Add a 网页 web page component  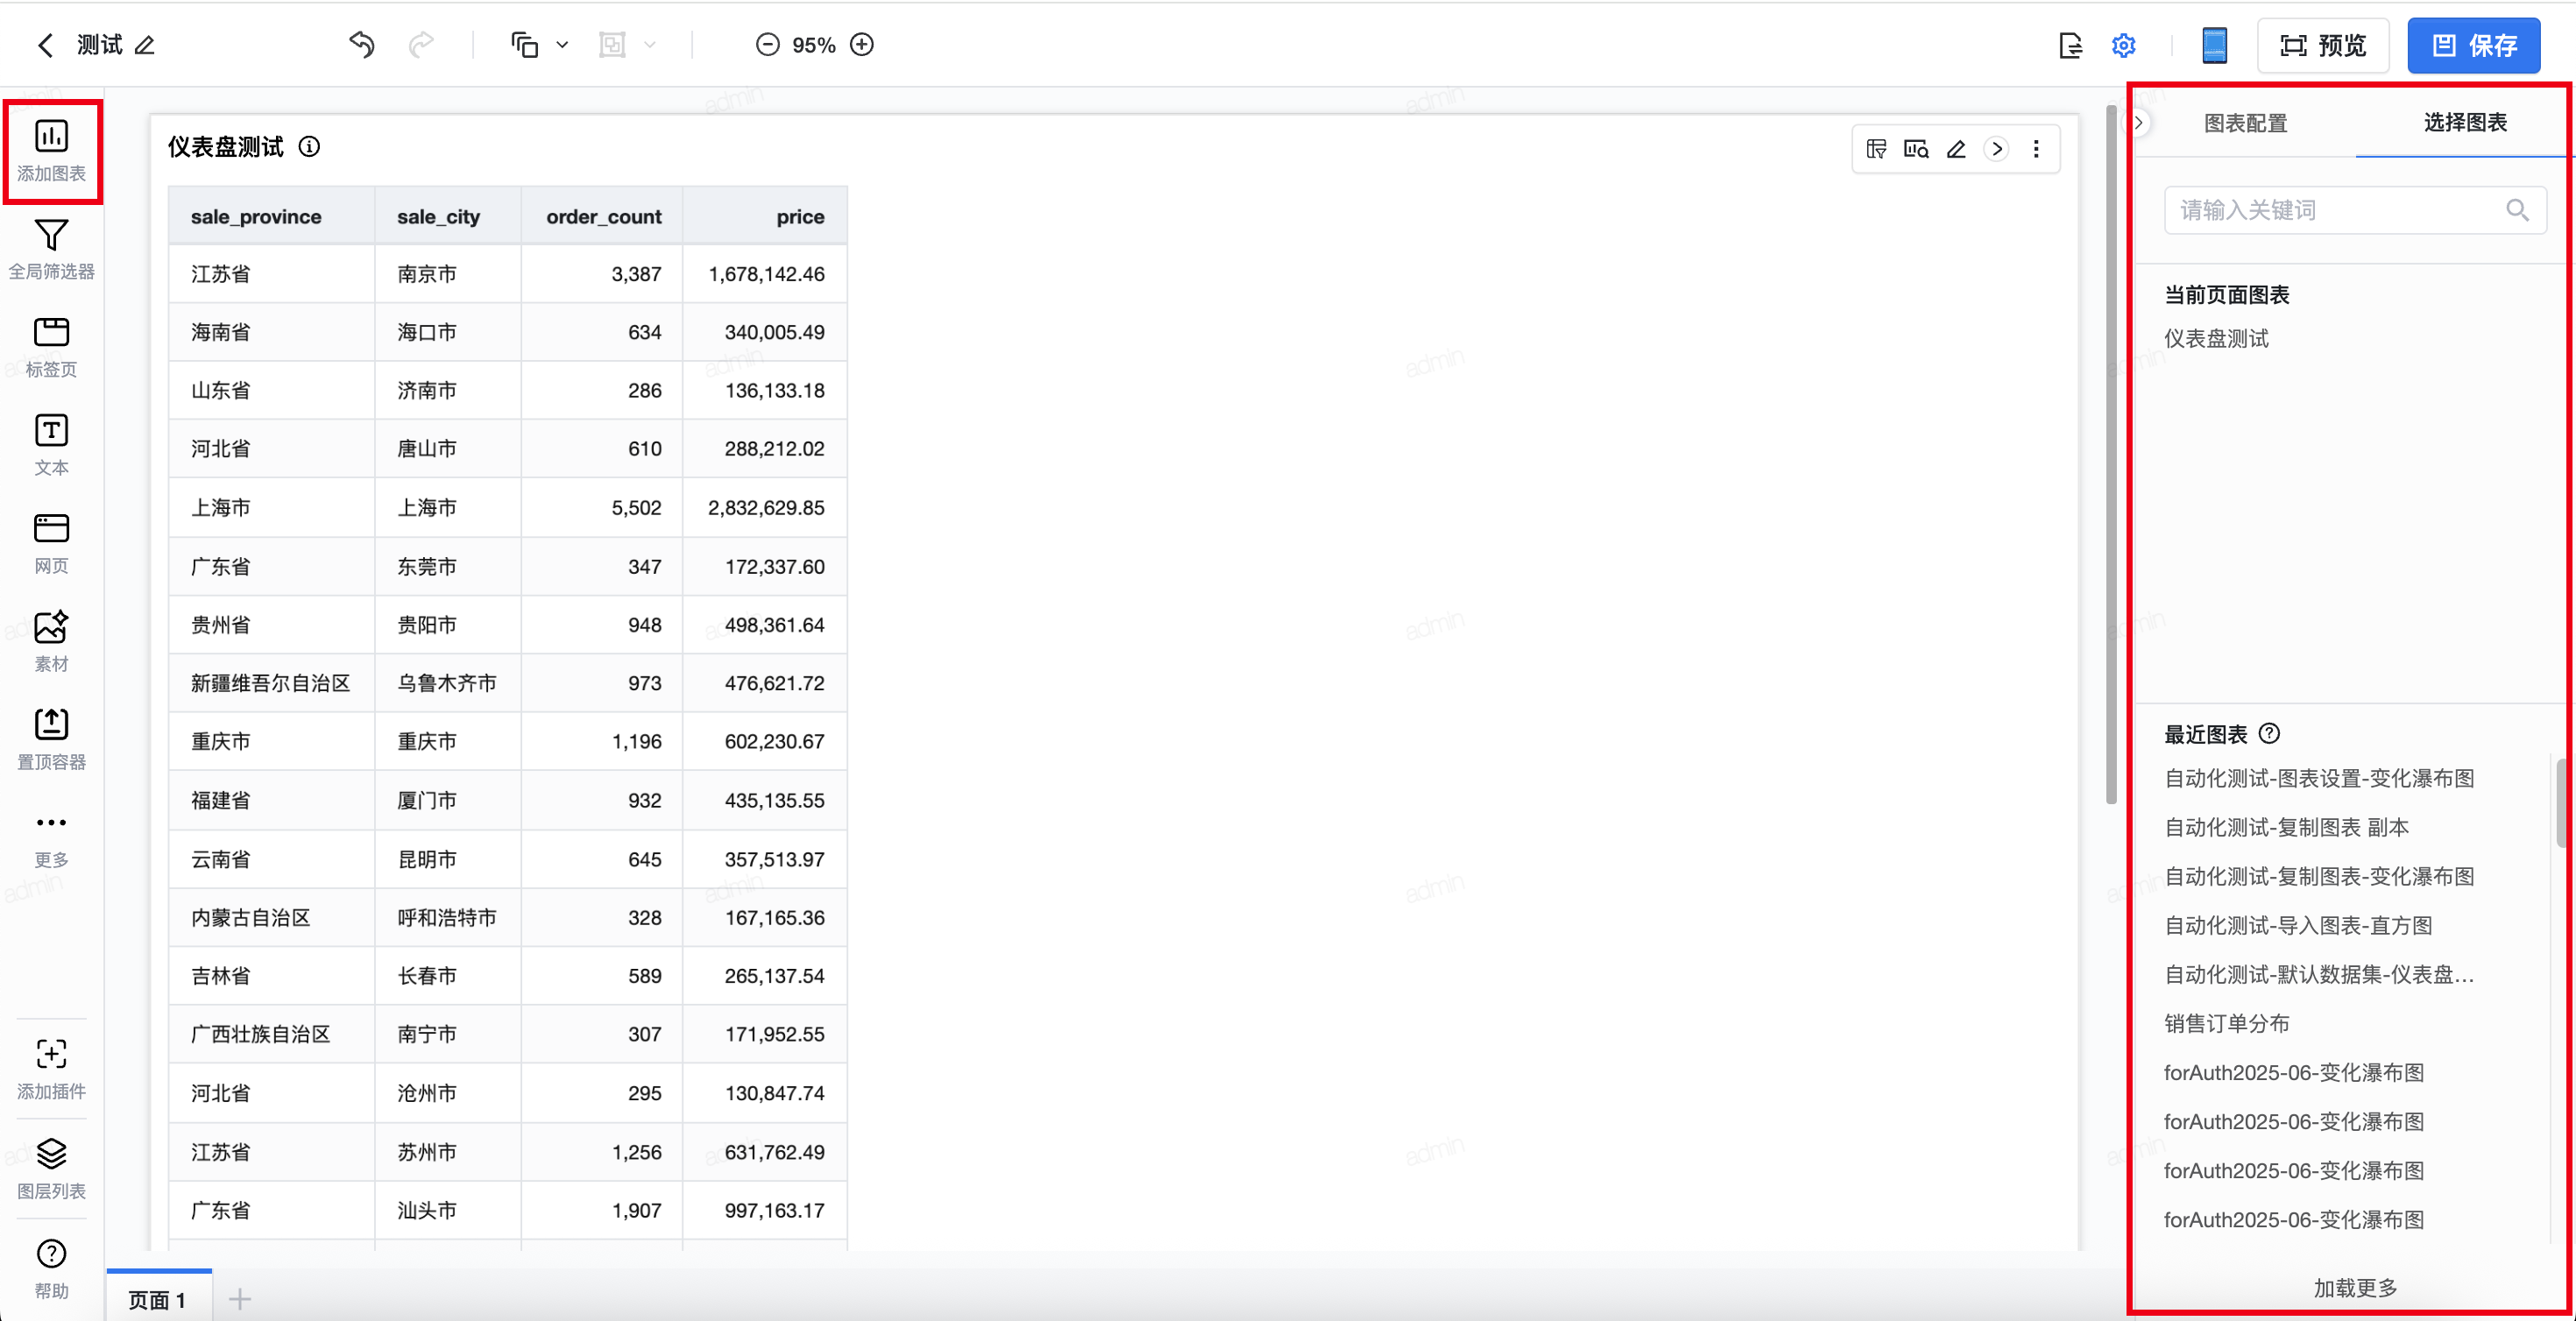pos(52,544)
